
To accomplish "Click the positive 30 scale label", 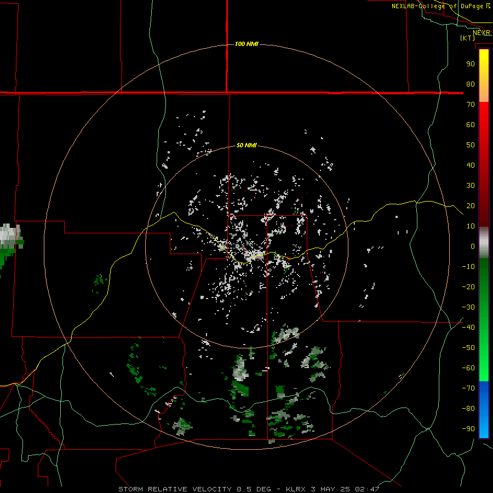I will pyautogui.click(x=471, y=186).
